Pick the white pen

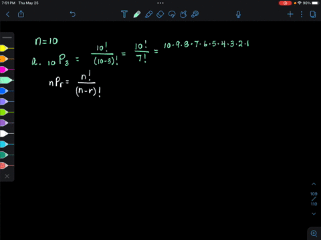(x=7, y=133)
